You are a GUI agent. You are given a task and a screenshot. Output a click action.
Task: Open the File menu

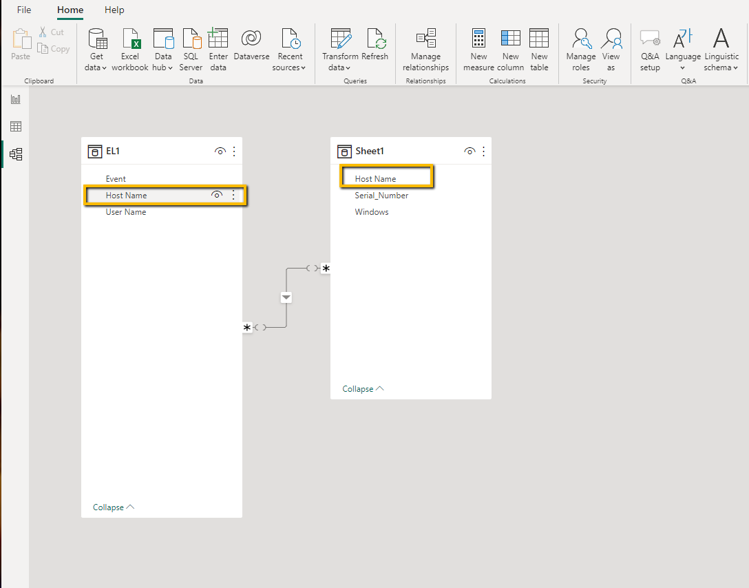24,10
